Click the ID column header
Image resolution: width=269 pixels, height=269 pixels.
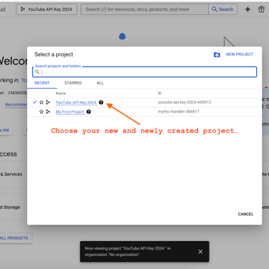[159, 93]
